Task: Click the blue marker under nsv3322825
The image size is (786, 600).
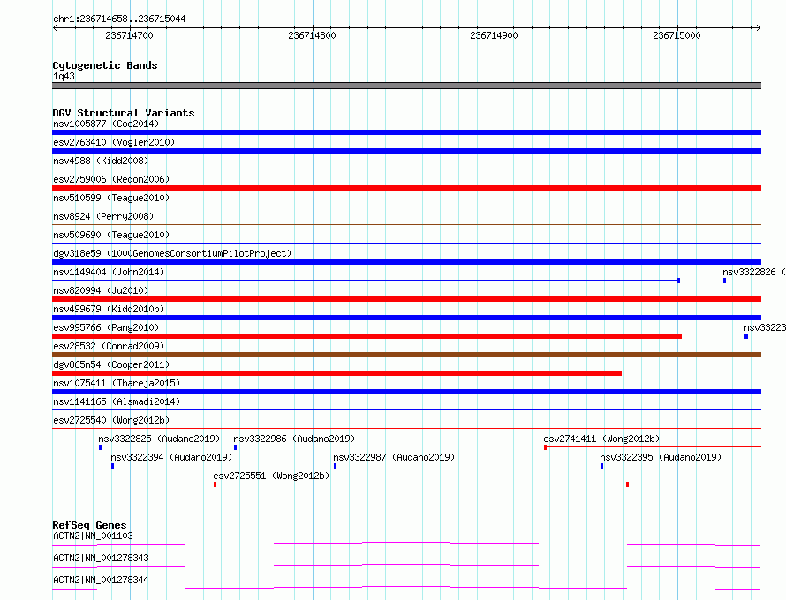Action: coord(101,447)
